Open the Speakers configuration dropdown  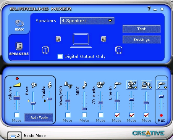(x=87, y=21)
